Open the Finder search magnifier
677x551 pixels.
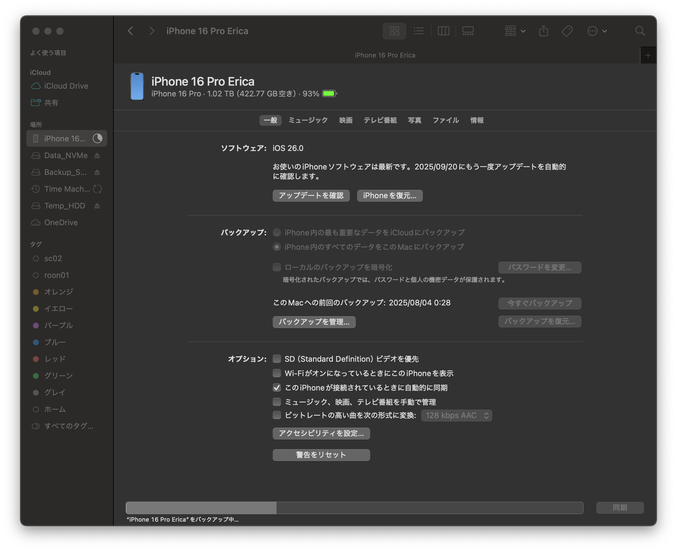640,31
